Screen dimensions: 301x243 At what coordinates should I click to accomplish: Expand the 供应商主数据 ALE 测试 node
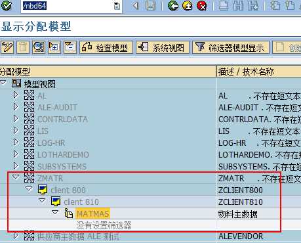click(16, 236)
